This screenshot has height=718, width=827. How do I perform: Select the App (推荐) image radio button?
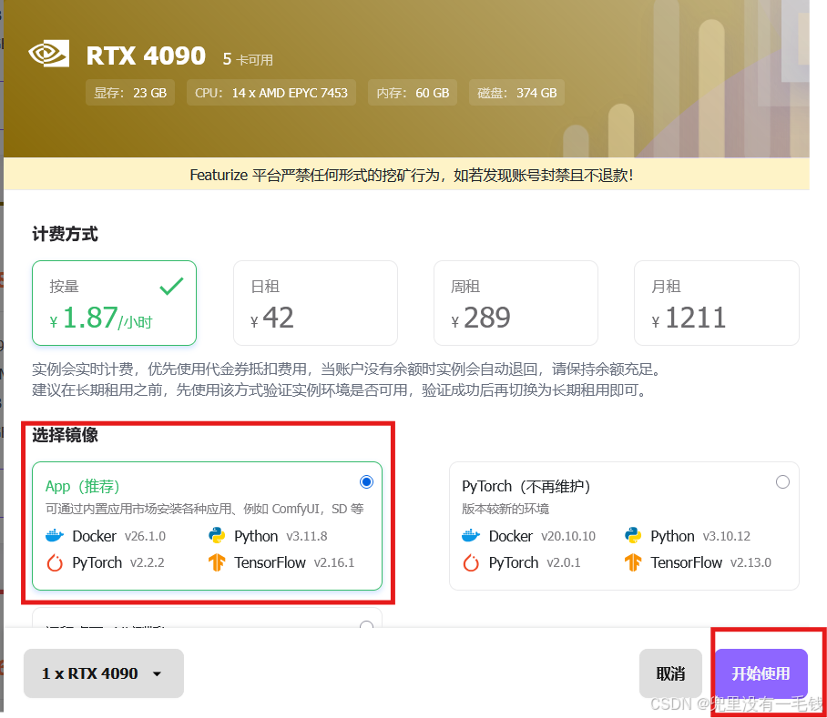point(366,481)
